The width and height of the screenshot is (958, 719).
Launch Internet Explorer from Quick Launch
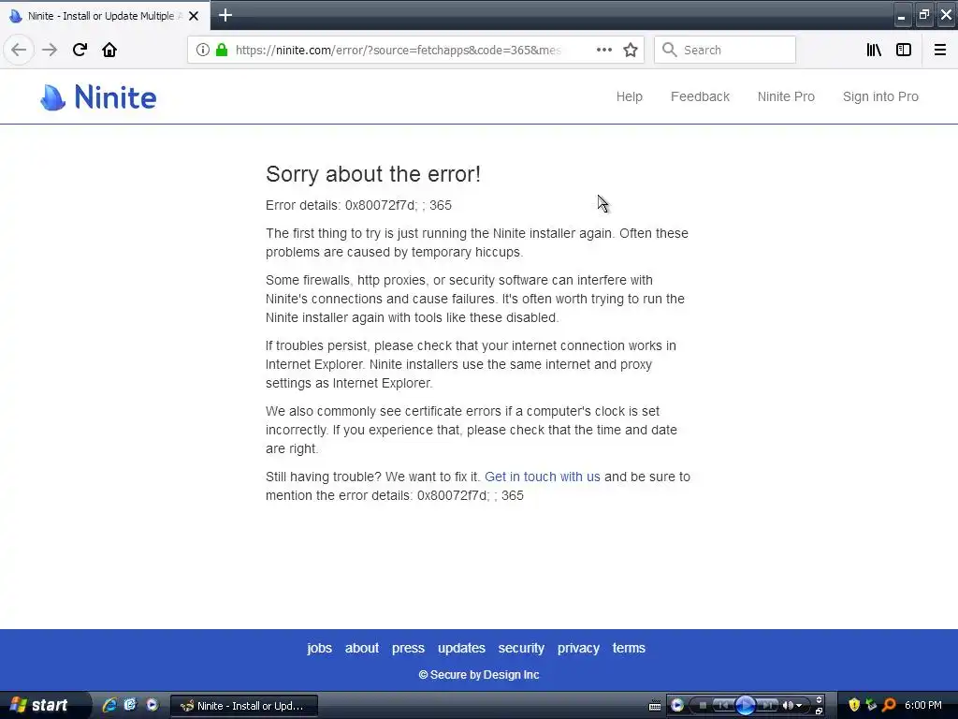click(x=110, y=705)
